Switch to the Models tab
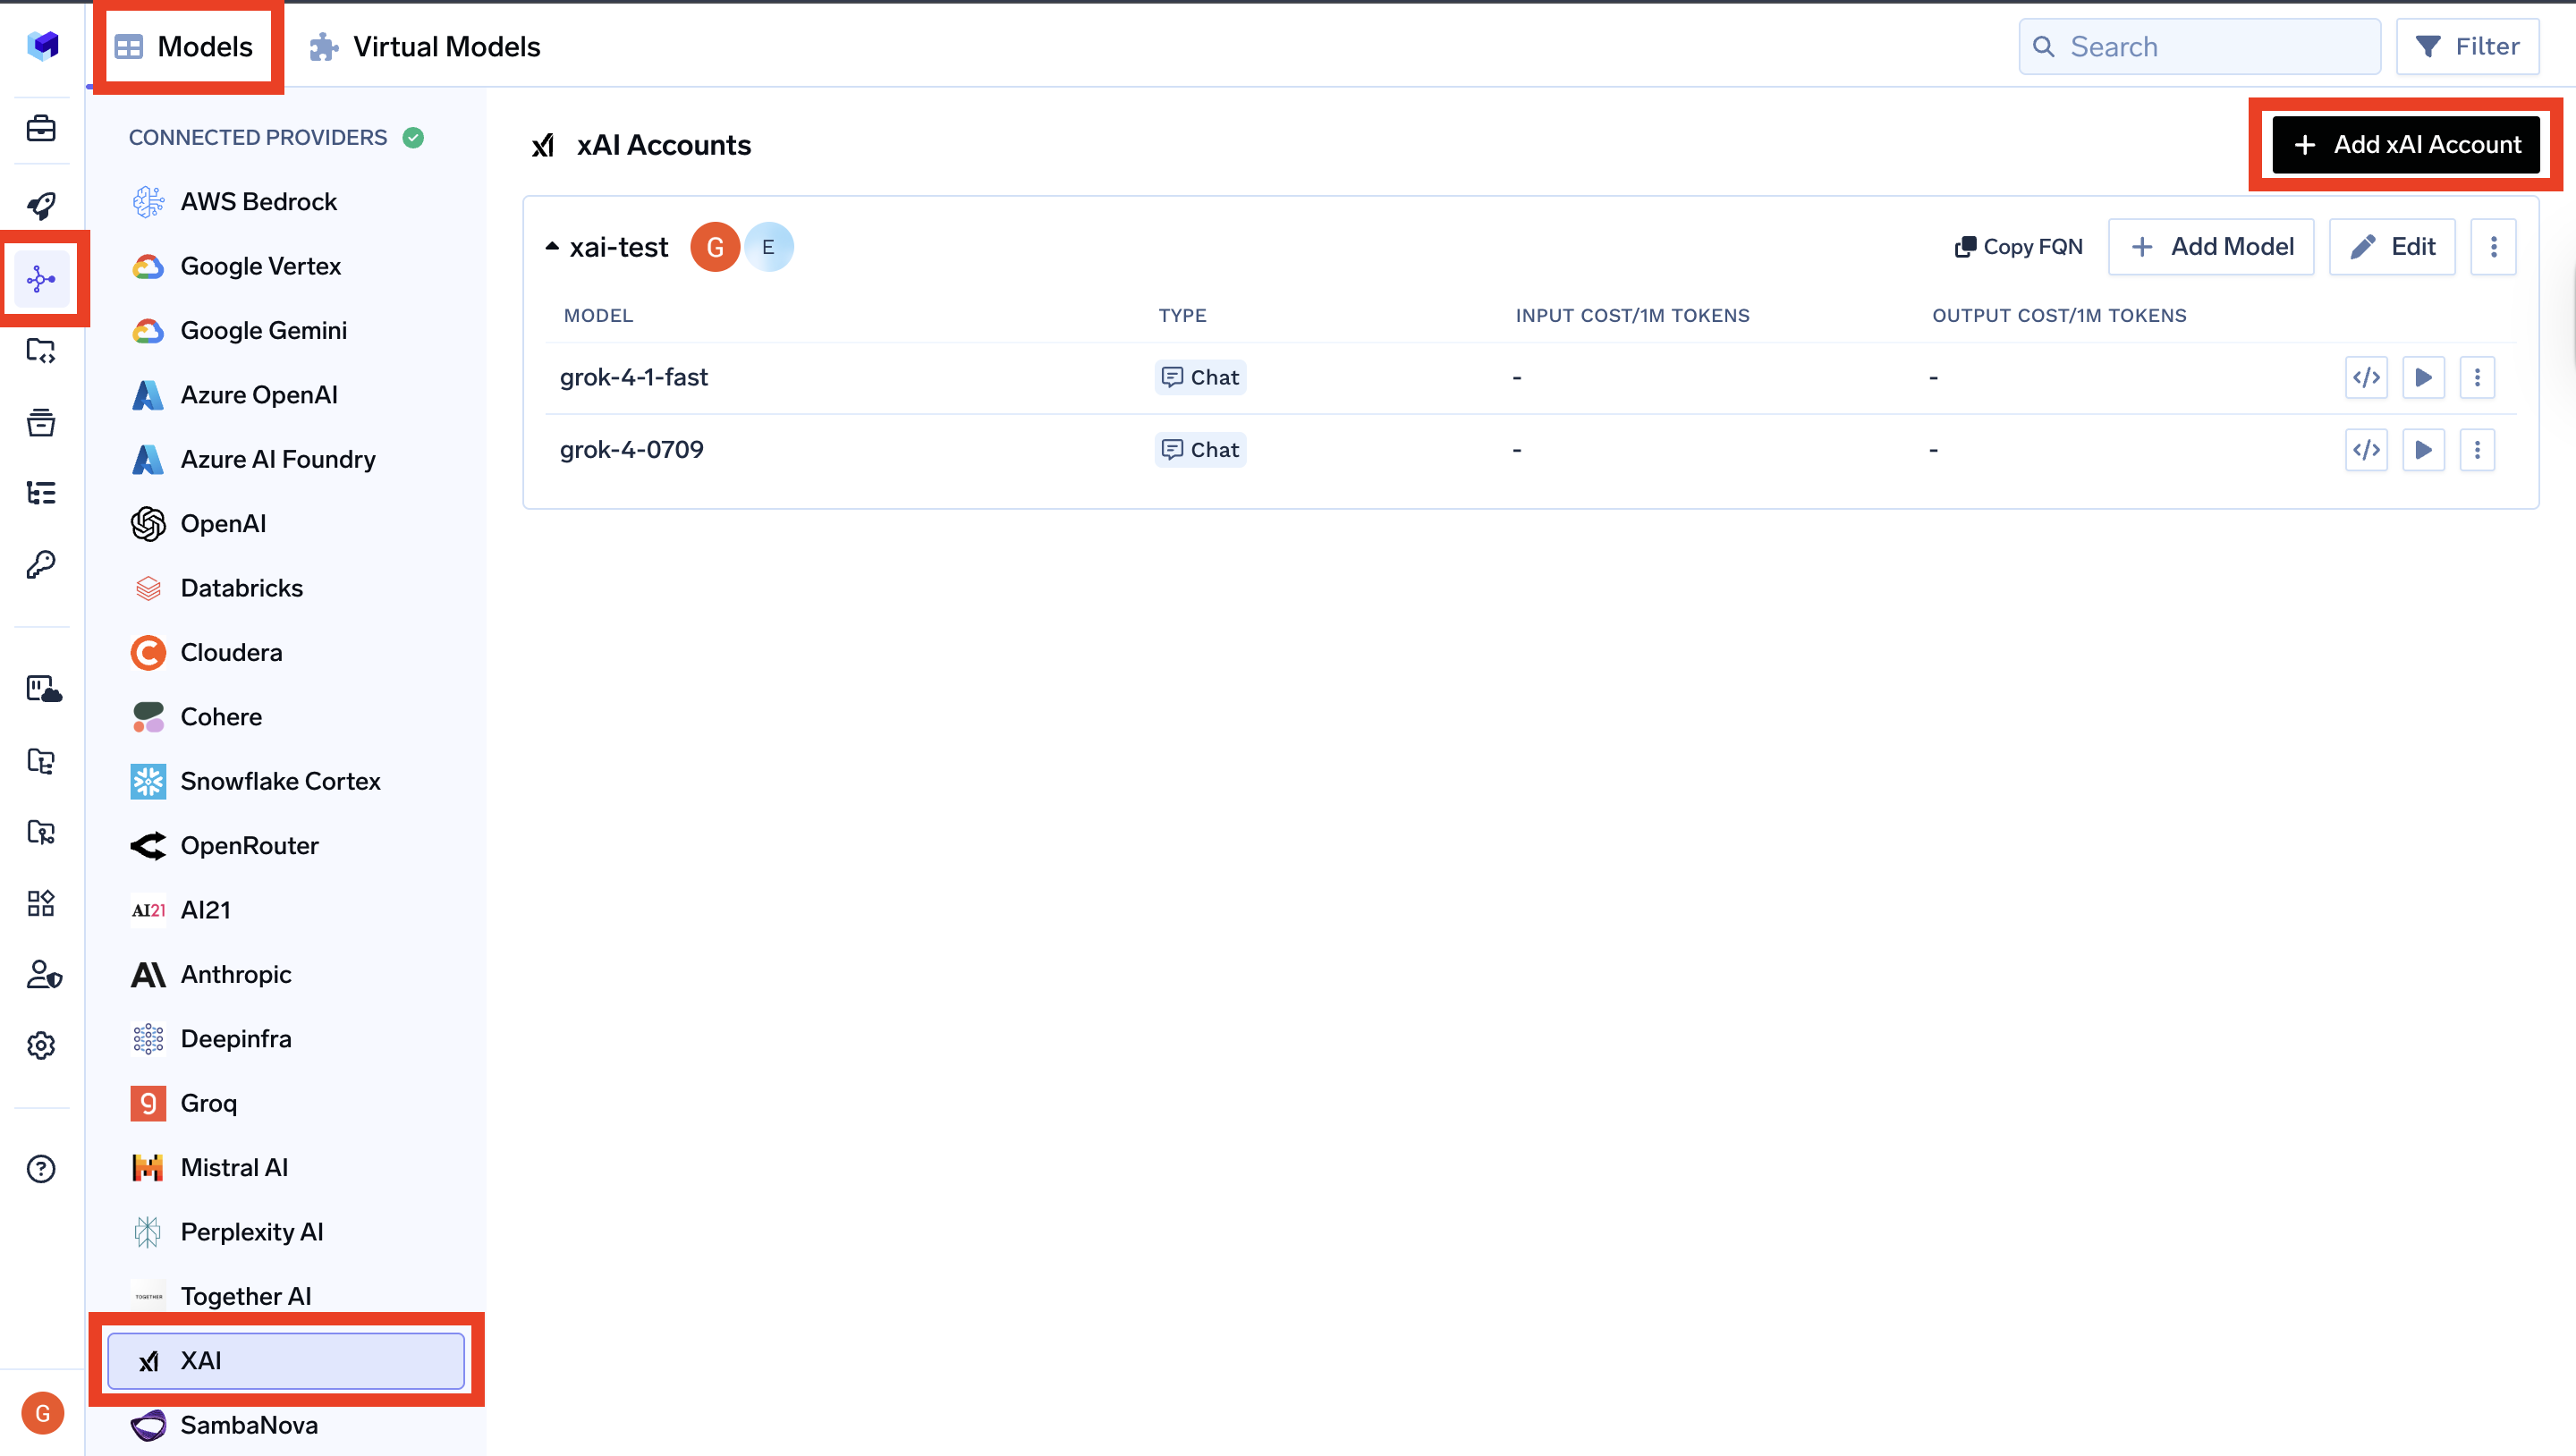Image resolution: width=2576 pixels, height=1456 pixels. (x=187, y=46)
